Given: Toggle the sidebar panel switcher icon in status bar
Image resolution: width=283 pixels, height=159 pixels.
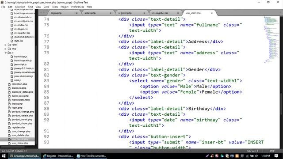Looking at the screenshot, I should [x=3, y=151].
